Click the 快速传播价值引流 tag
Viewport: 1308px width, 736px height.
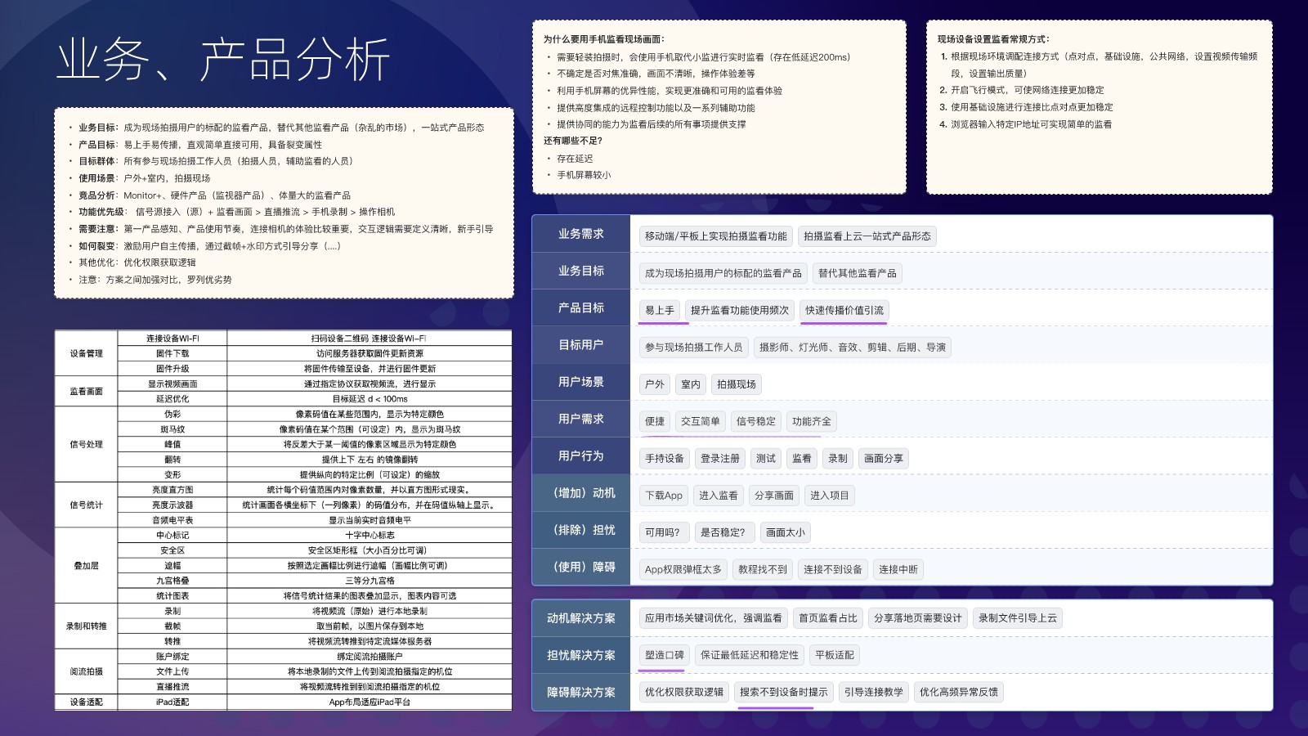coord(844,310)
